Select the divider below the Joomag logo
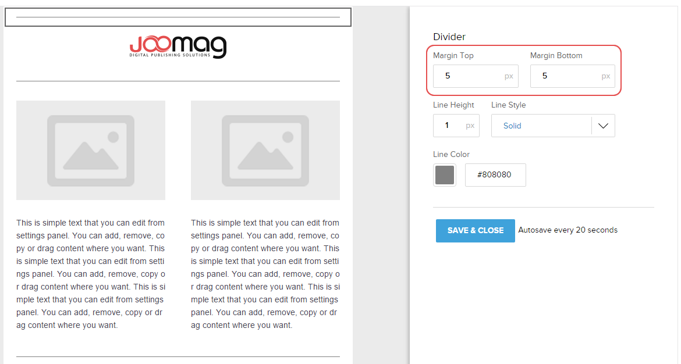The height and width of the screenshot is (364, 681). click(178, 81)
